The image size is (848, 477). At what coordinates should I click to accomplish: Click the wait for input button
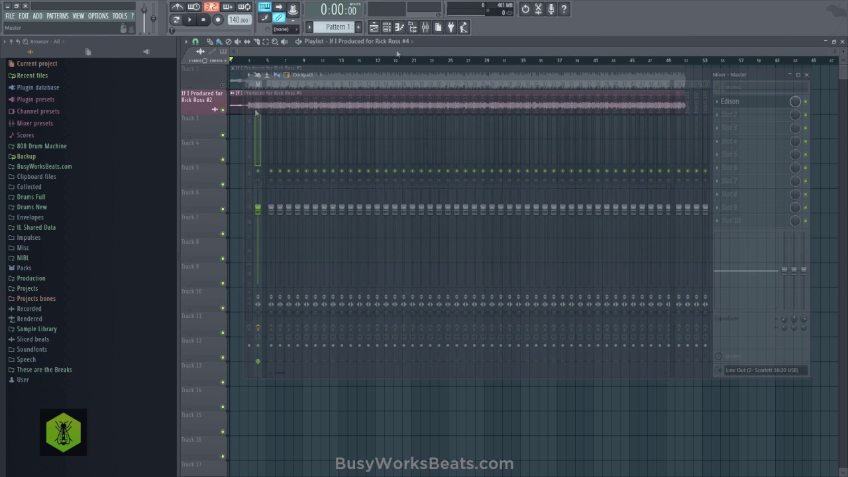tap(193, 7)
